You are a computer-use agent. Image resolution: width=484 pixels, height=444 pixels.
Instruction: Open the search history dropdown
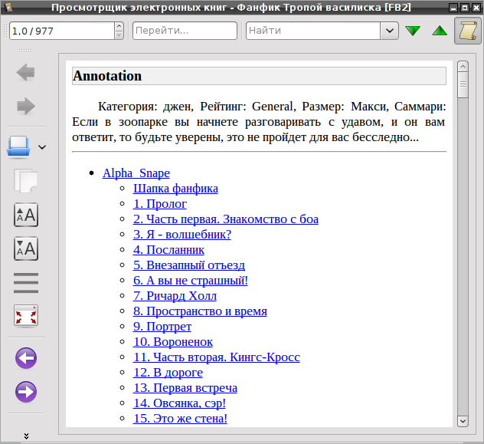(390, 31)
